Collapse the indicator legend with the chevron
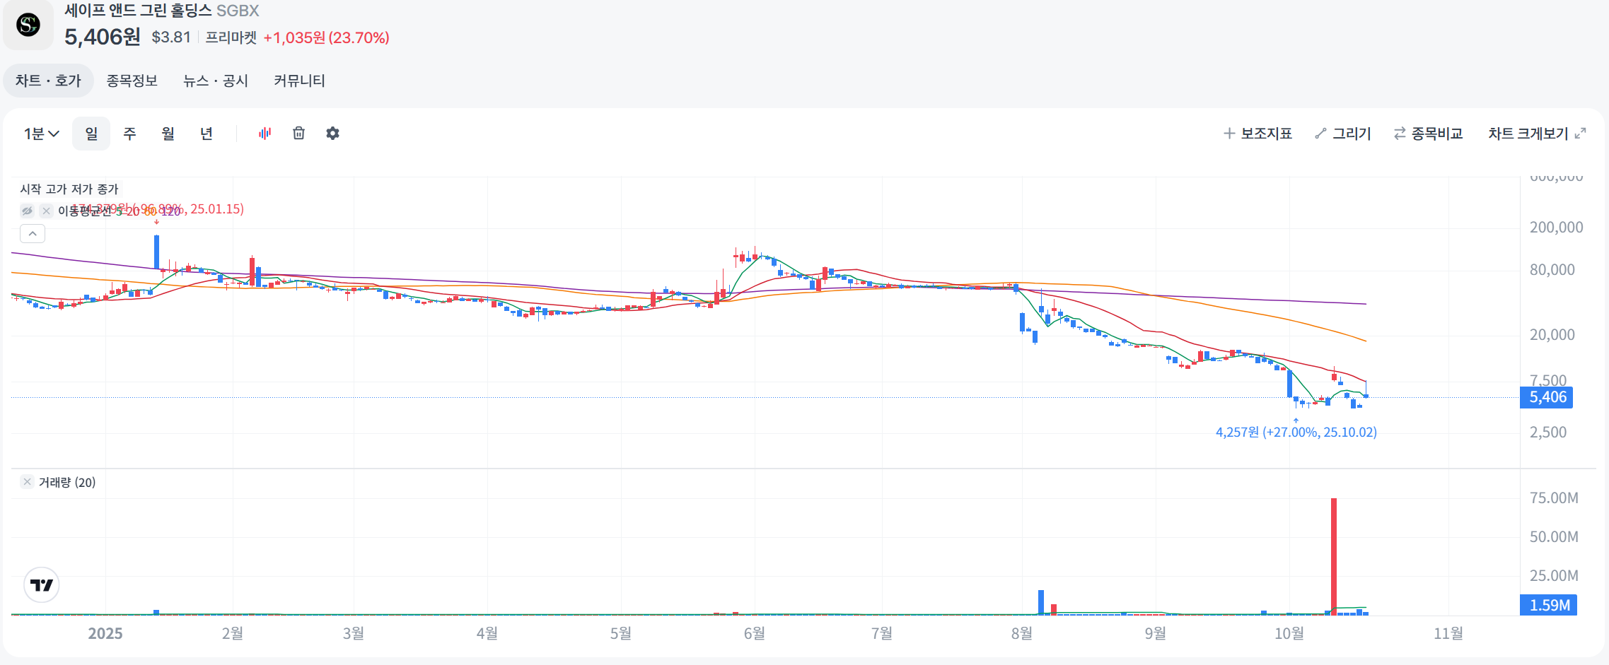The height and width of the screenshot is (665, 1609). tap(33, 233)
